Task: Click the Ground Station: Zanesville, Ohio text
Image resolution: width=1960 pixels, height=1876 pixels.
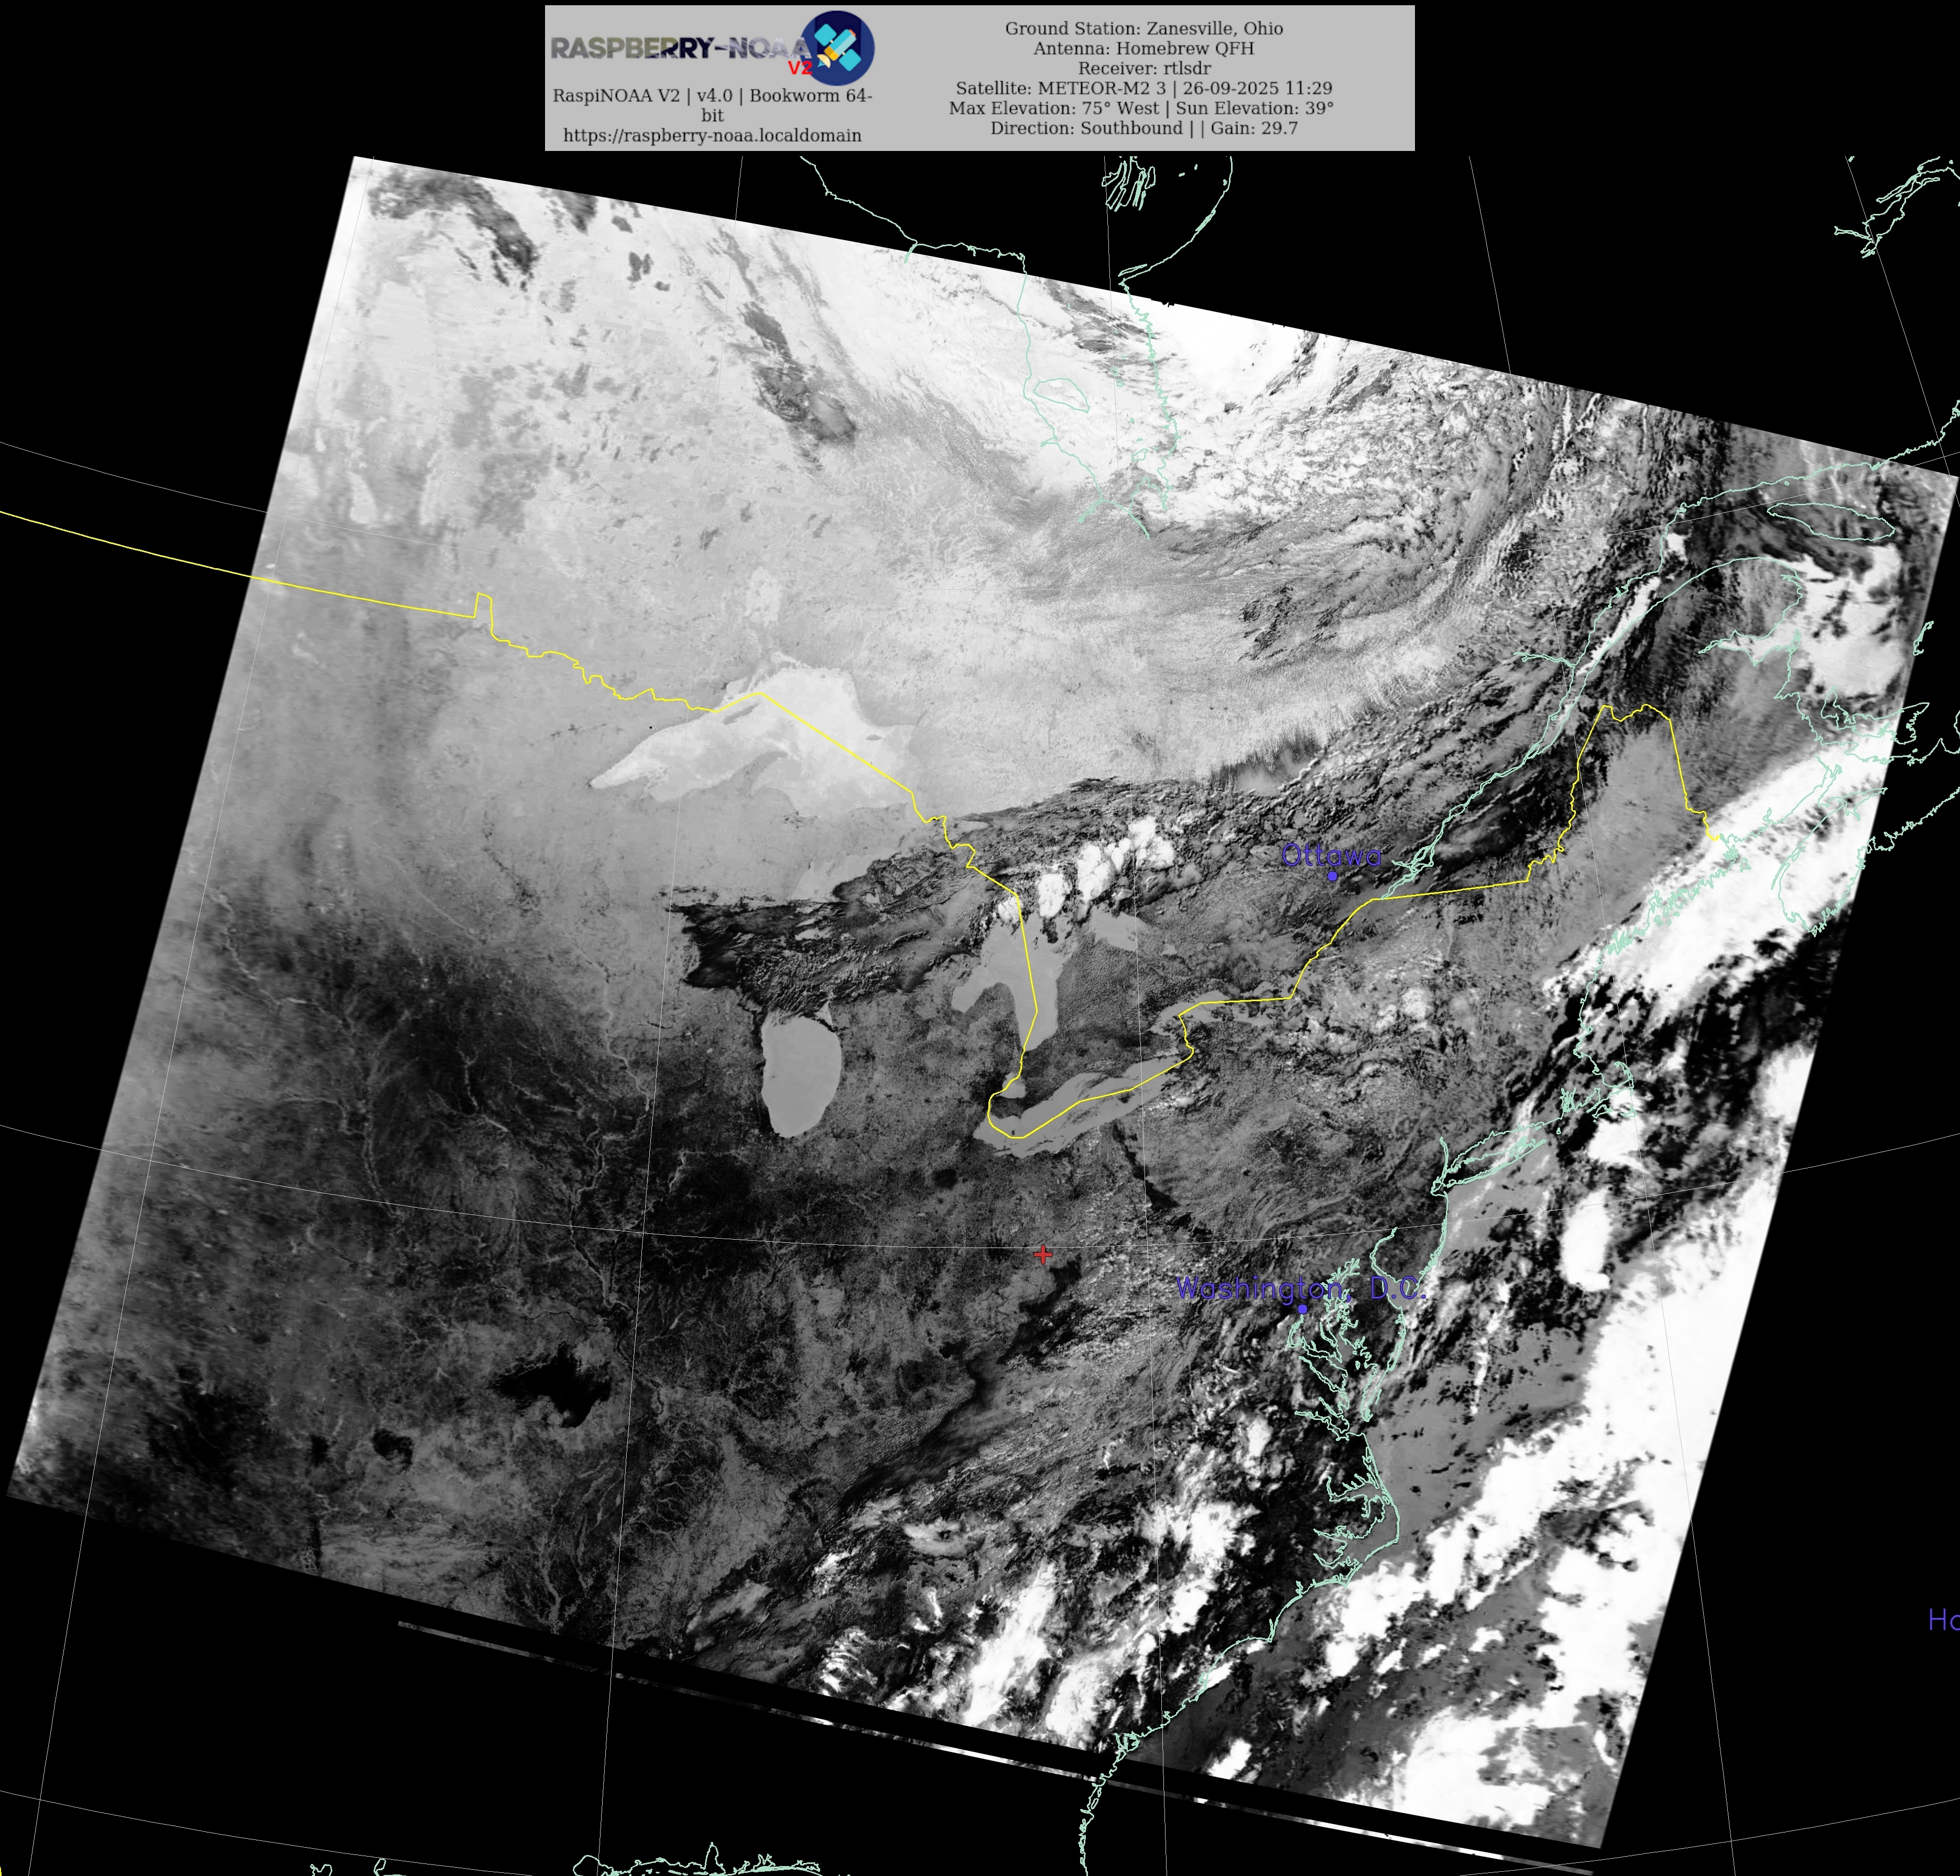Action: [x=1144, y=28]
